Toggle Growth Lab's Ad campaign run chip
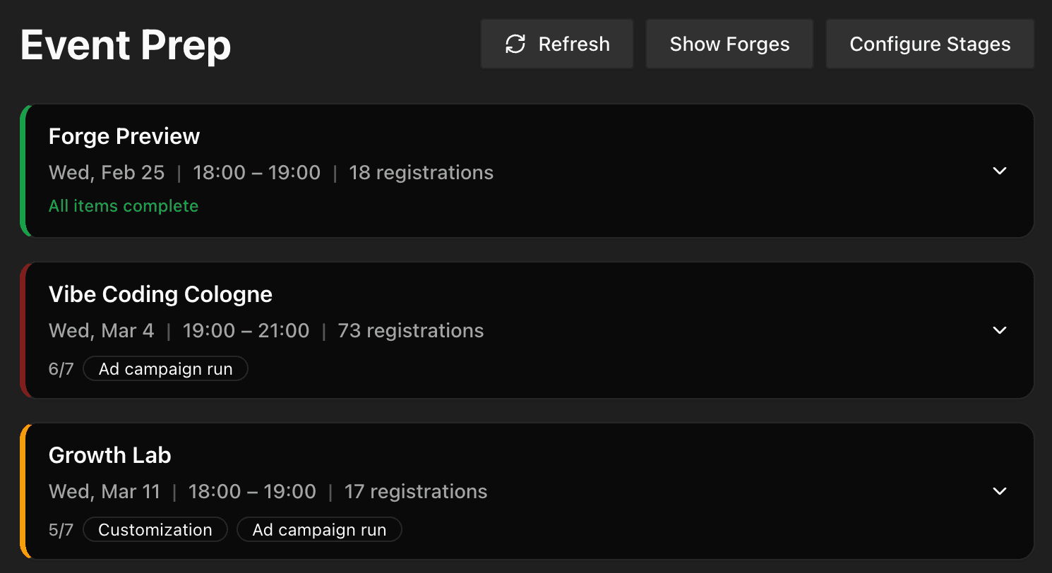The width and height of the screenshot is (1052, 573). [319, 529]
